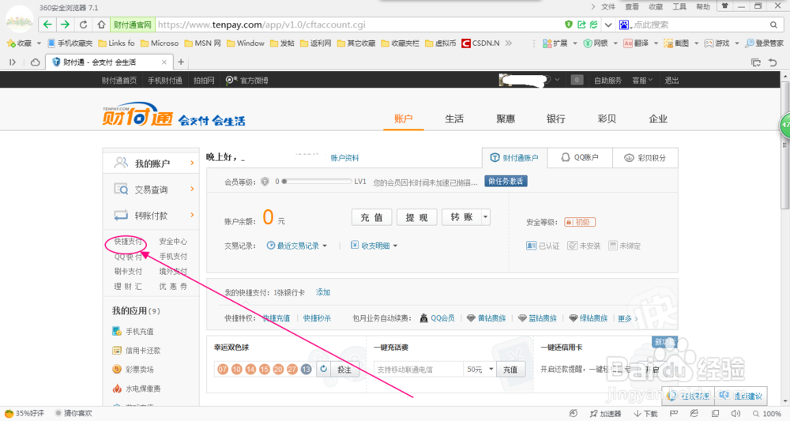Click the 交易查询 search icon in sidebar
Viewport: 790px width, 421px height.
point(121,189)
